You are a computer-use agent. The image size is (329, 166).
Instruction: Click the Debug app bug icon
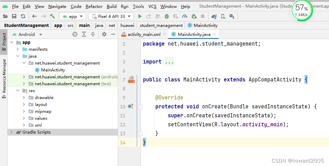point(167,16)
